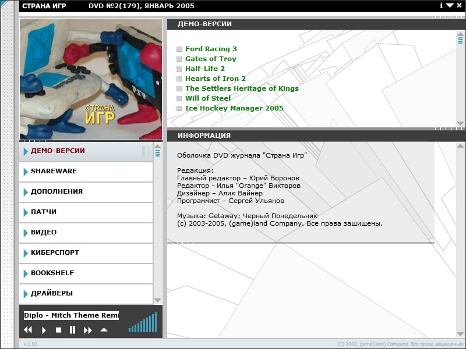Click the menu list scroll-up arrow
The width and height of the screenshot is (466, 349).
tap(157, 147)
